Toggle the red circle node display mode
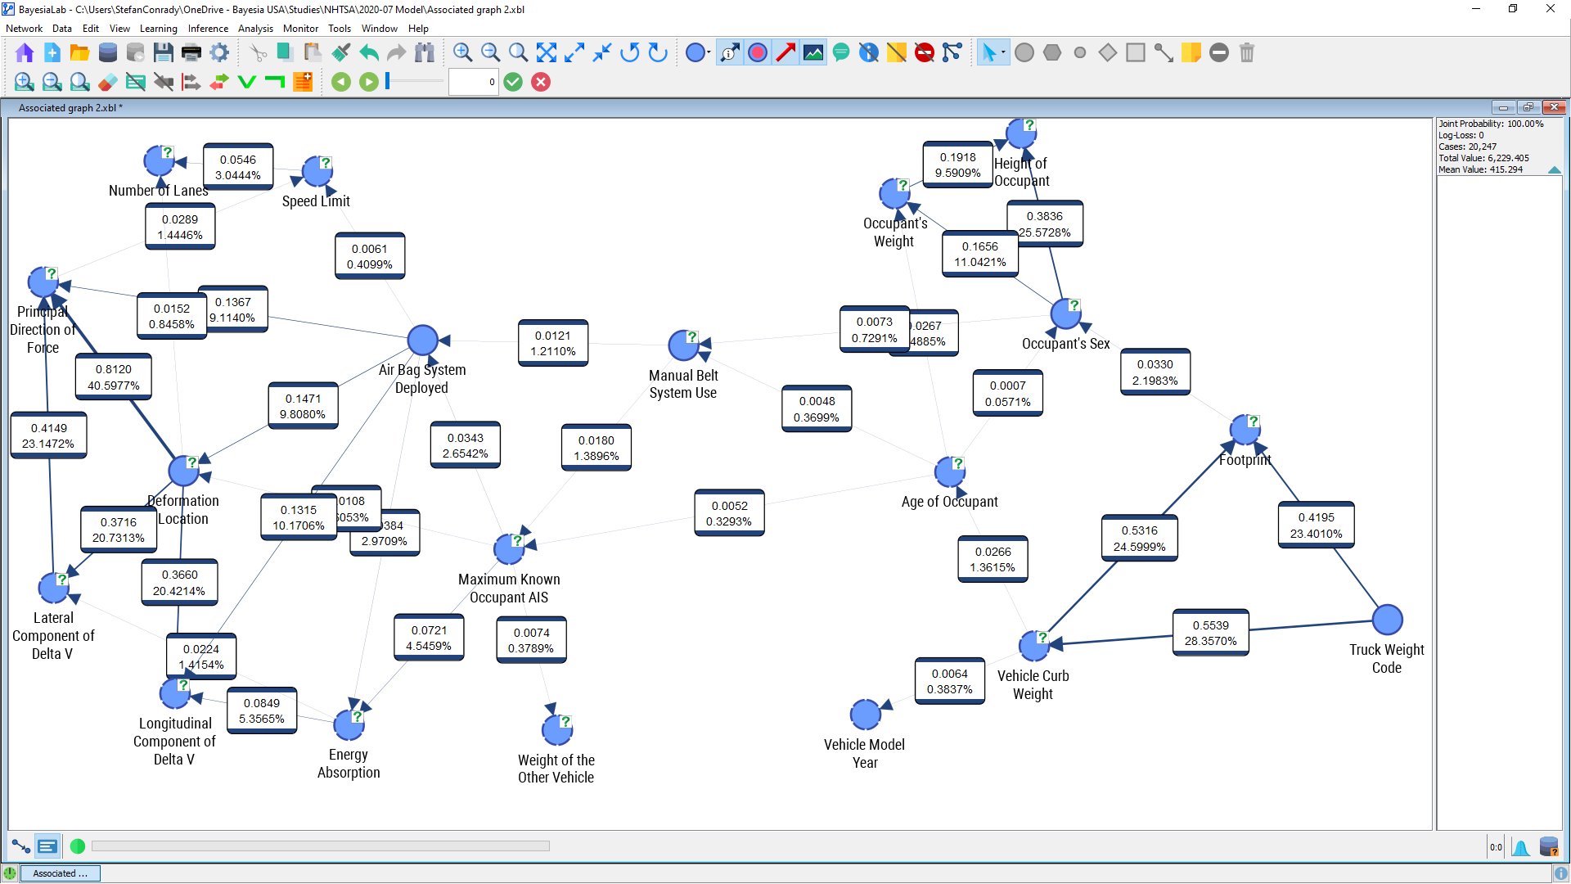This screenshot has width=1571, height=884. coord(758,53)
